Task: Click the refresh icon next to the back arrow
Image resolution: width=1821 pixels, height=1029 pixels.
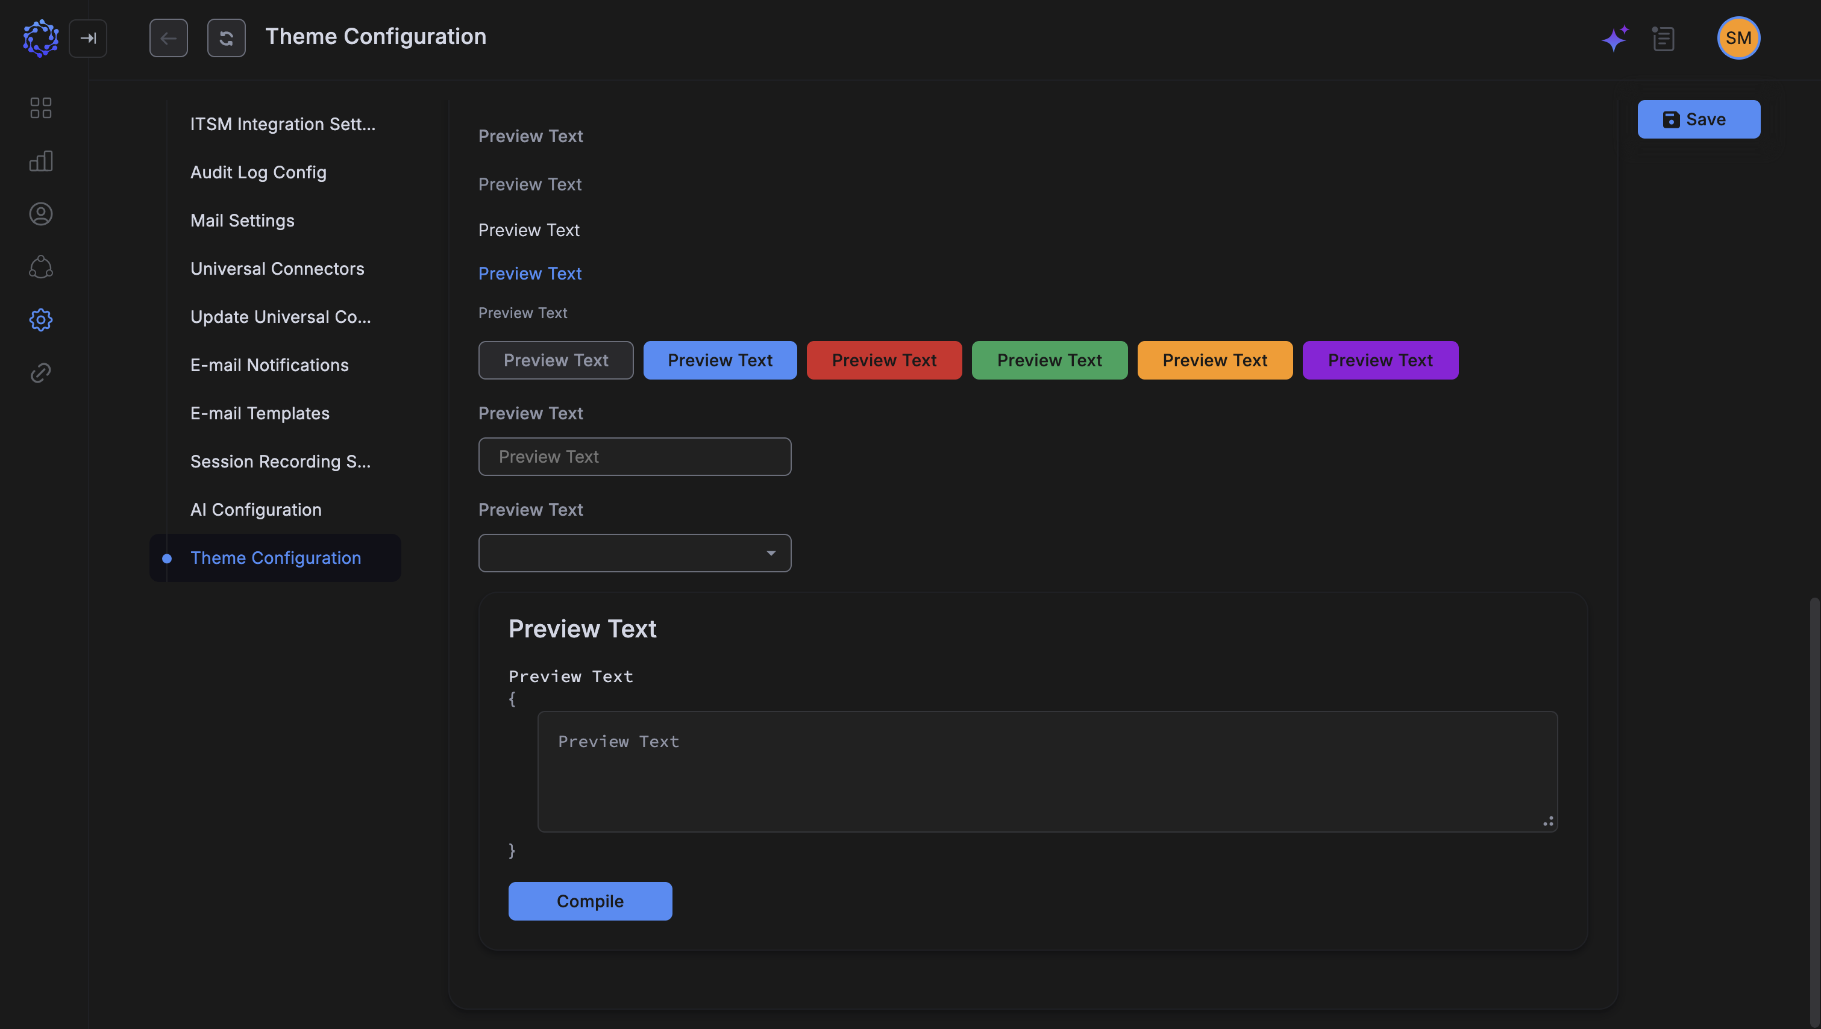Action: tap(226, 37)
